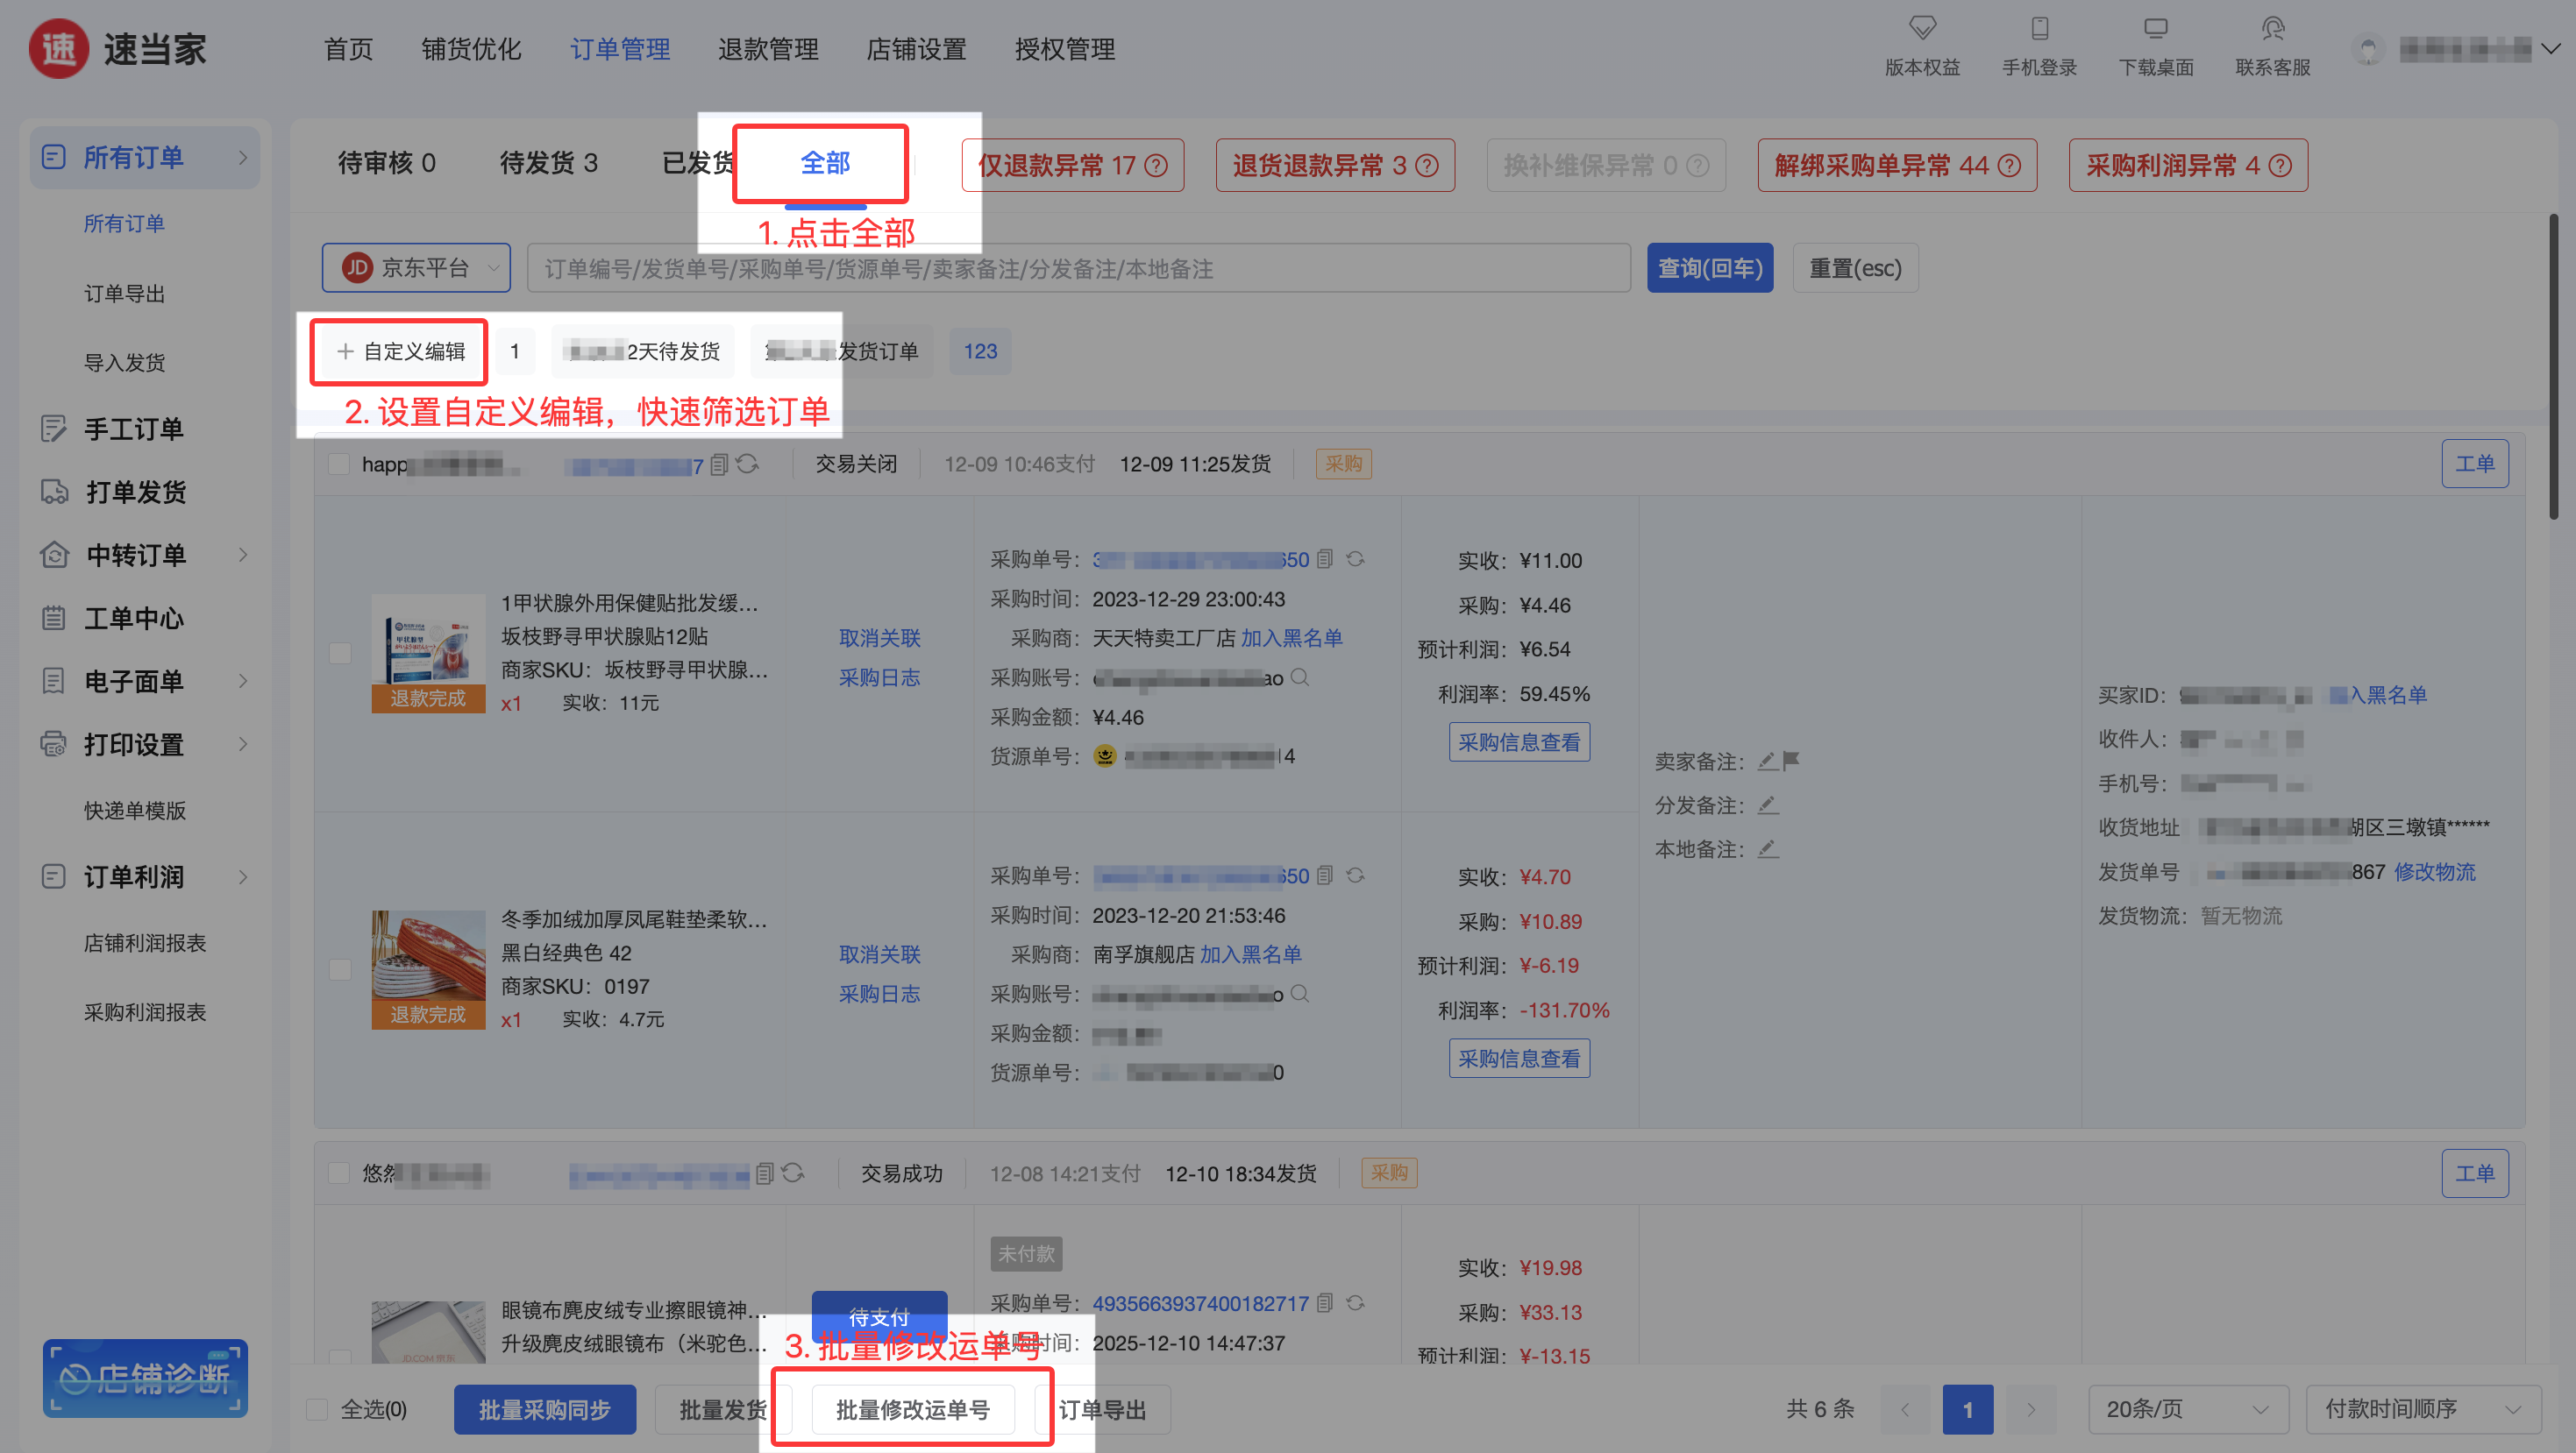Open the 京东平台 platform dropdown
The width and height of the screenshot is (2576, 1453).
click(x=416, y=268)
